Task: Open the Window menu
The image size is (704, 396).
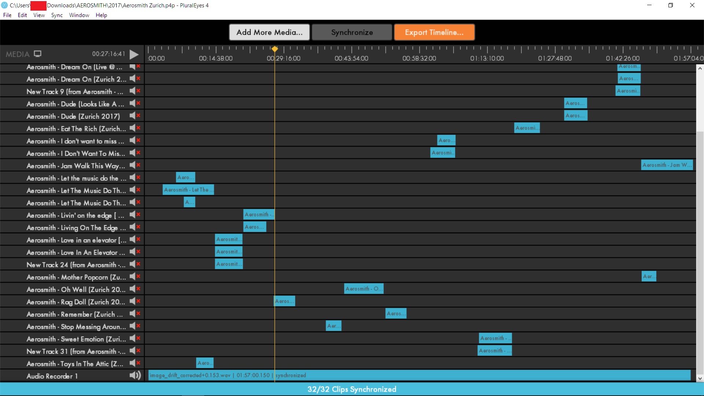Action: click(79, 15)
